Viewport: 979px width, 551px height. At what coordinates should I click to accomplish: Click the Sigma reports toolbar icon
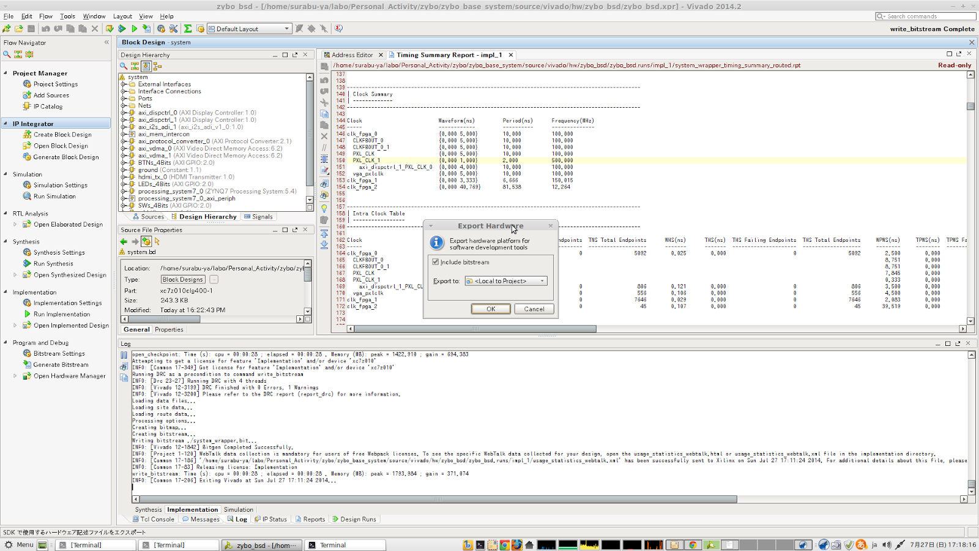pos(188,29)
